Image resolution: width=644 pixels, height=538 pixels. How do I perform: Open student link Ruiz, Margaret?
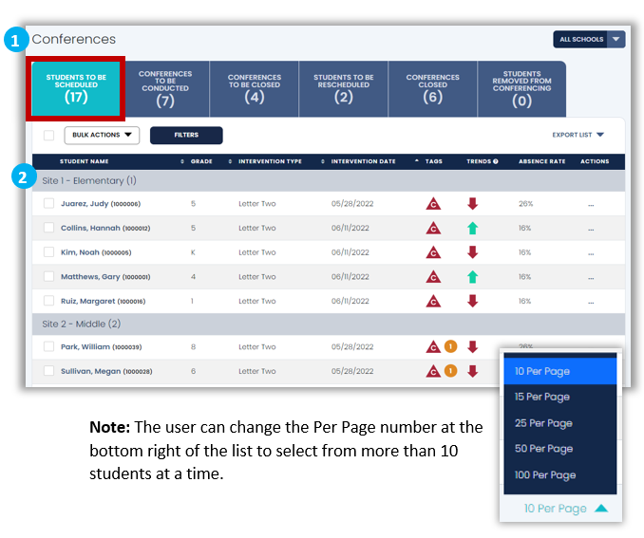(x=104, y=301)
